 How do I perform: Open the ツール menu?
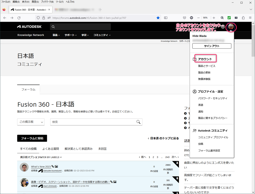(x=60, y=2)
